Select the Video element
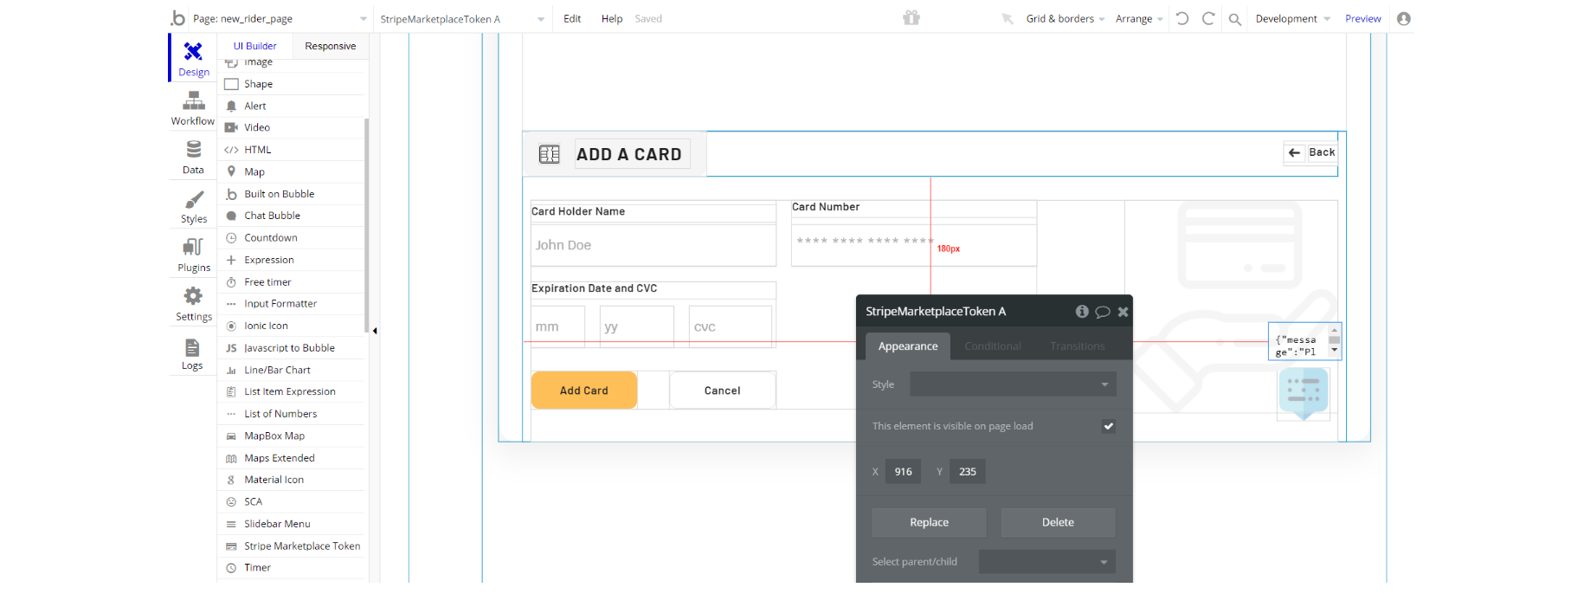 point(293,127)
